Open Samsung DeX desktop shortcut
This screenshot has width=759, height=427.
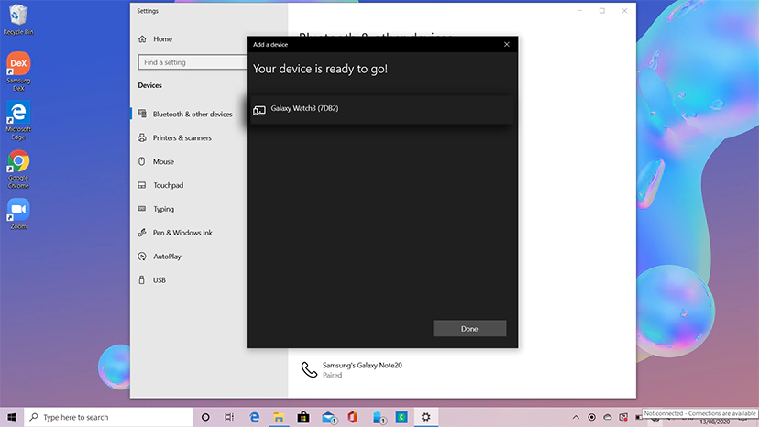click(x=18, y=71)
